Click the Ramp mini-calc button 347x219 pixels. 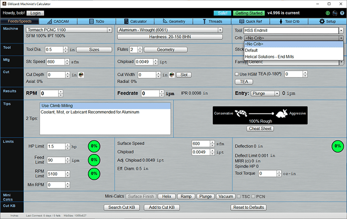(x=186, y=196)
